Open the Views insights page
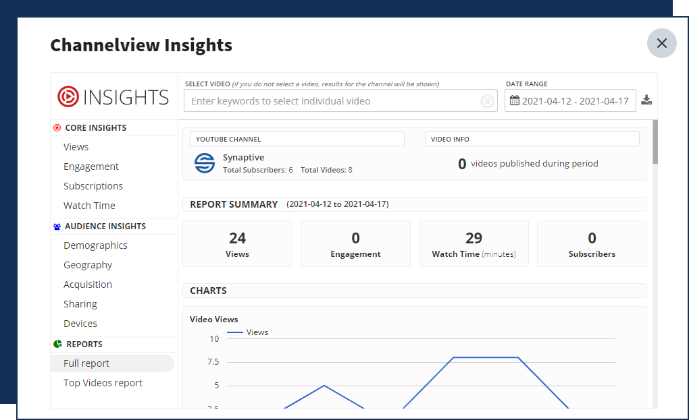Image resolution: width=689 pixels, height=420 pixels. pyautogui.click(x=76, y=147)
